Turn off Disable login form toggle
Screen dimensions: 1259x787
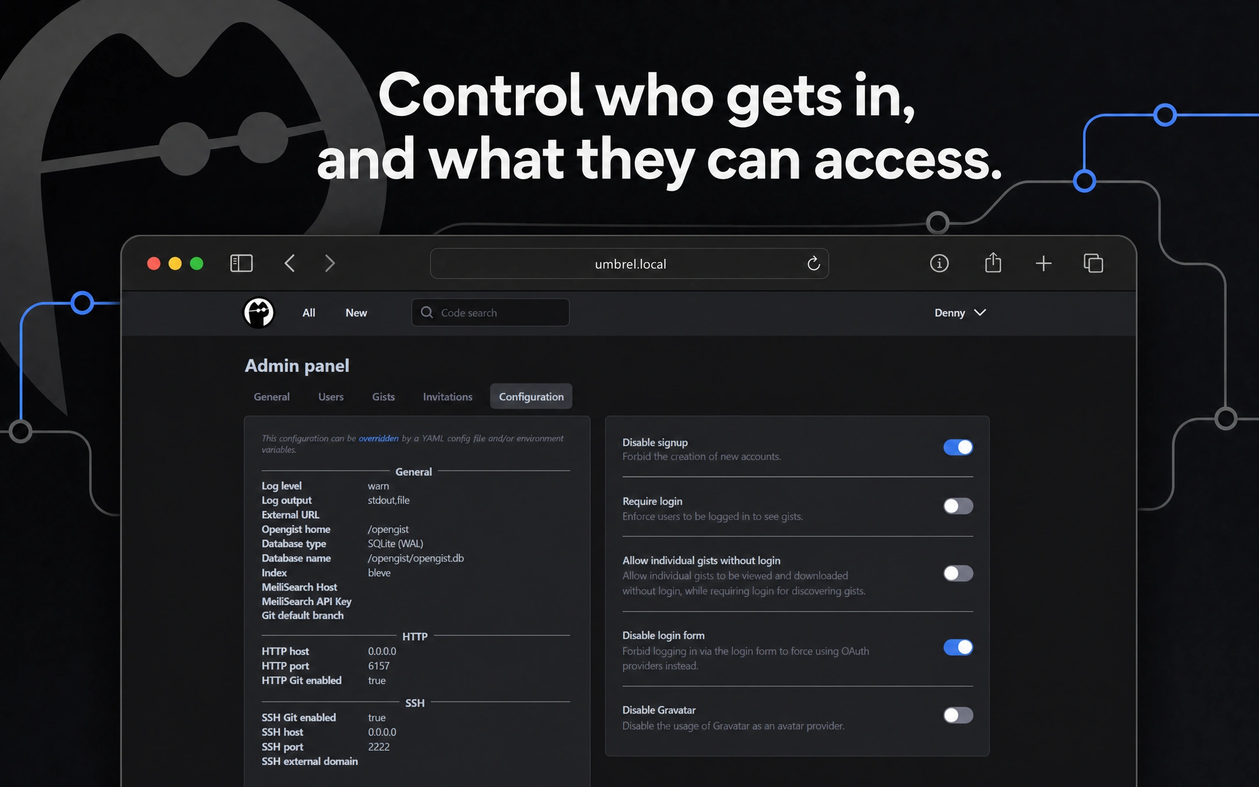point(958,648)
